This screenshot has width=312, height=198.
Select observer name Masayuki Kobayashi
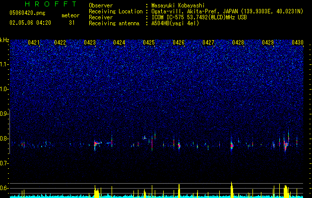coord(178,5)
